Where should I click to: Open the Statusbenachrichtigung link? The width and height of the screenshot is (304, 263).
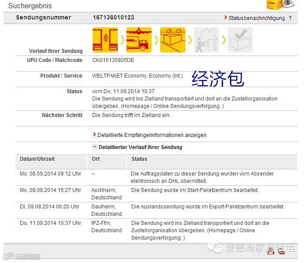click(256, 18)
